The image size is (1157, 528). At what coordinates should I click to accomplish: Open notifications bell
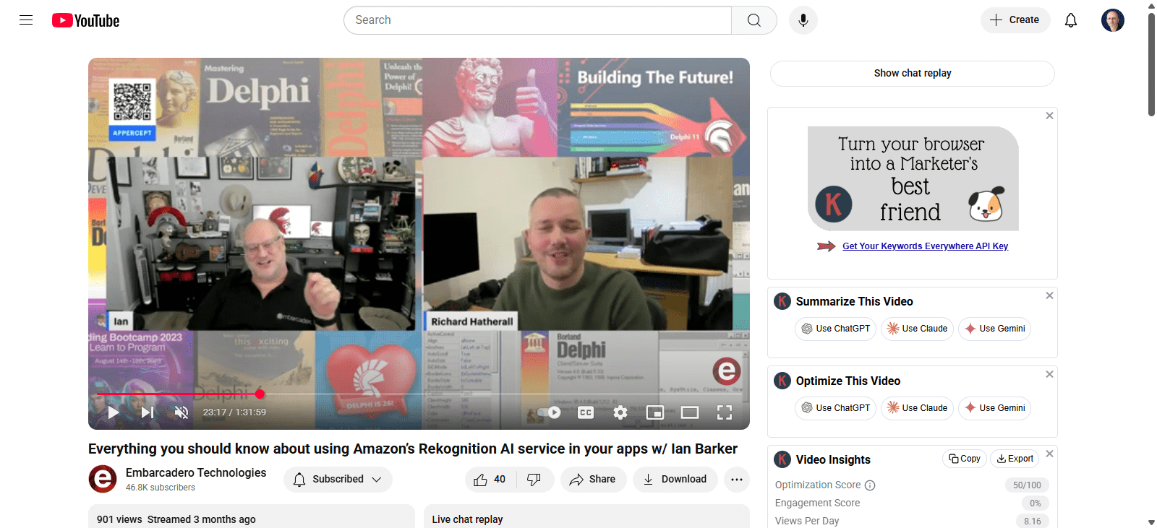1071,20
